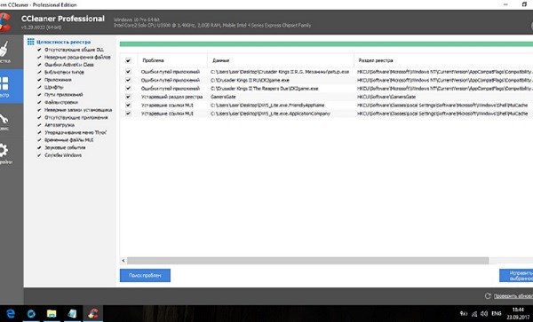
Task: Open the Проверить обновления link
Action: pyautogui.click(x=513, y=296)
